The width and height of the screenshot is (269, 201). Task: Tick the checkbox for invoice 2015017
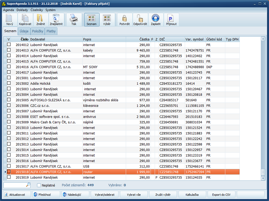tap(9, 166)
